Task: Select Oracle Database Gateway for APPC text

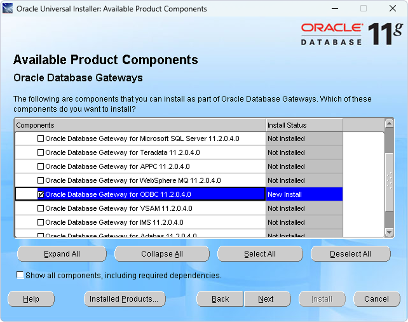Action: pos(118,166)
